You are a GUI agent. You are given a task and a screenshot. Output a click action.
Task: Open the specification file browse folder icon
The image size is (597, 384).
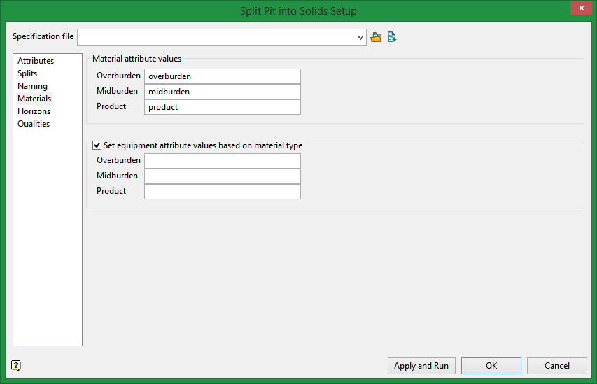[376, 37]
